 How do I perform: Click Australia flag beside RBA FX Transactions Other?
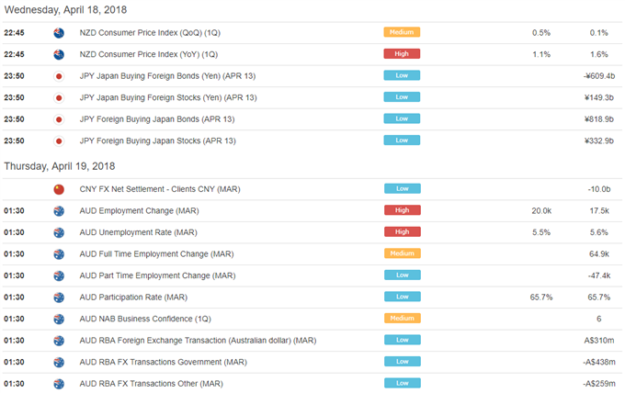[x=59, y=384]
